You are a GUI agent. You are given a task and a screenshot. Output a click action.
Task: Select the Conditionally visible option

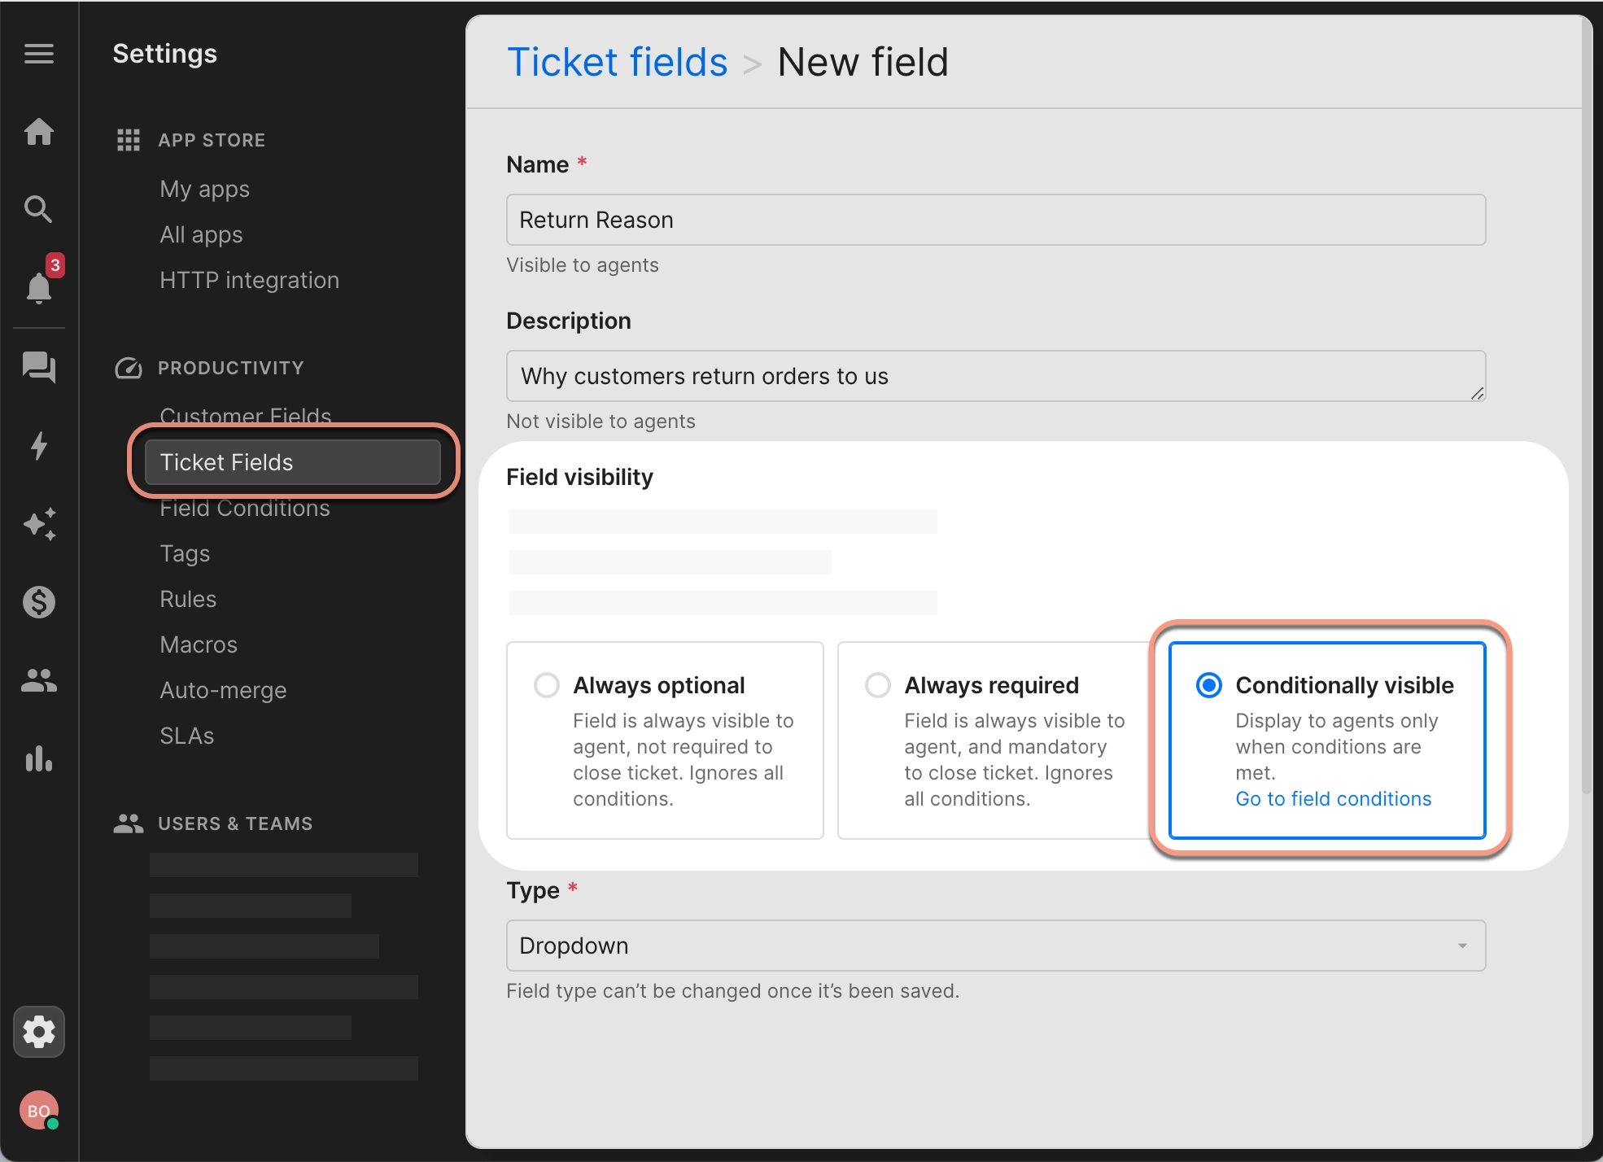[x=1208, y=684]
